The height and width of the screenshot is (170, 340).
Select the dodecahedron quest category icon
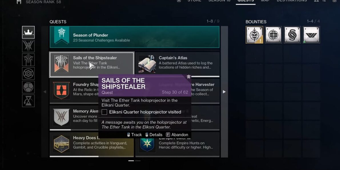28,87
